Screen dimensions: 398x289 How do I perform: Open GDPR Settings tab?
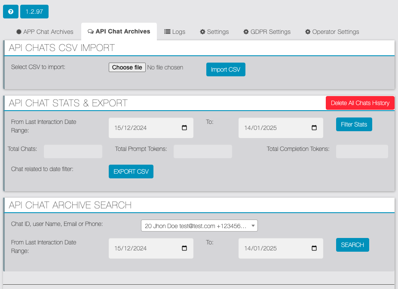tap(267, 32)
